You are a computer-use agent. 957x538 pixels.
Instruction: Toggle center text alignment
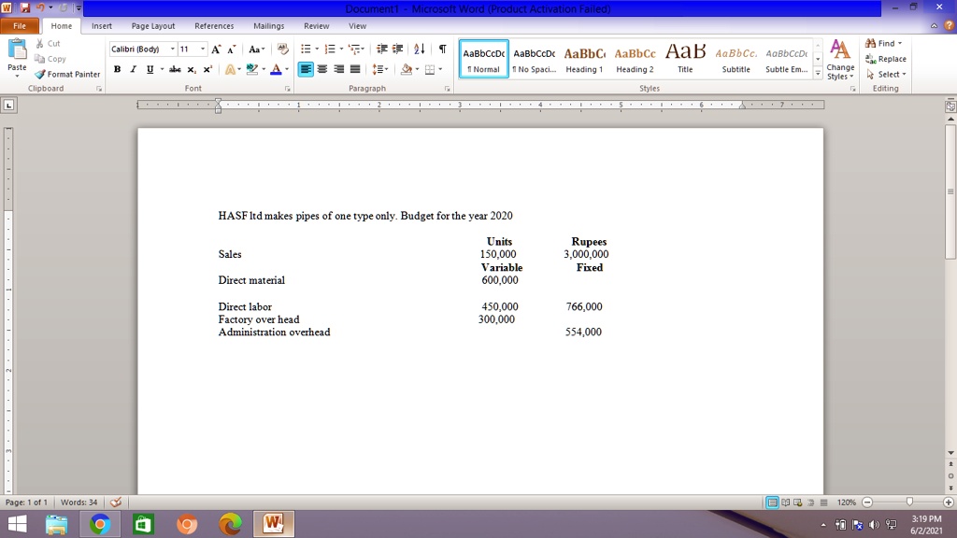click(x=321, y=69)
